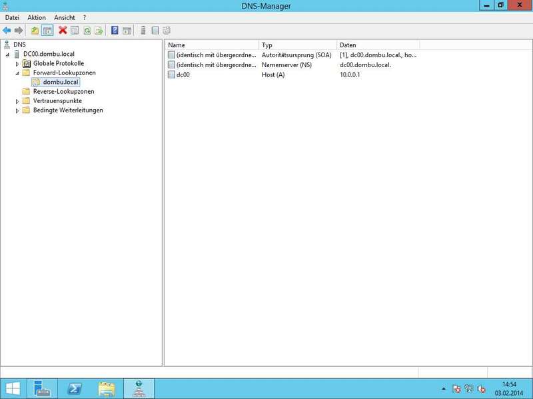Delete the selected item with red X
This screenshot has height=399, width=533.
coord(63,30)
